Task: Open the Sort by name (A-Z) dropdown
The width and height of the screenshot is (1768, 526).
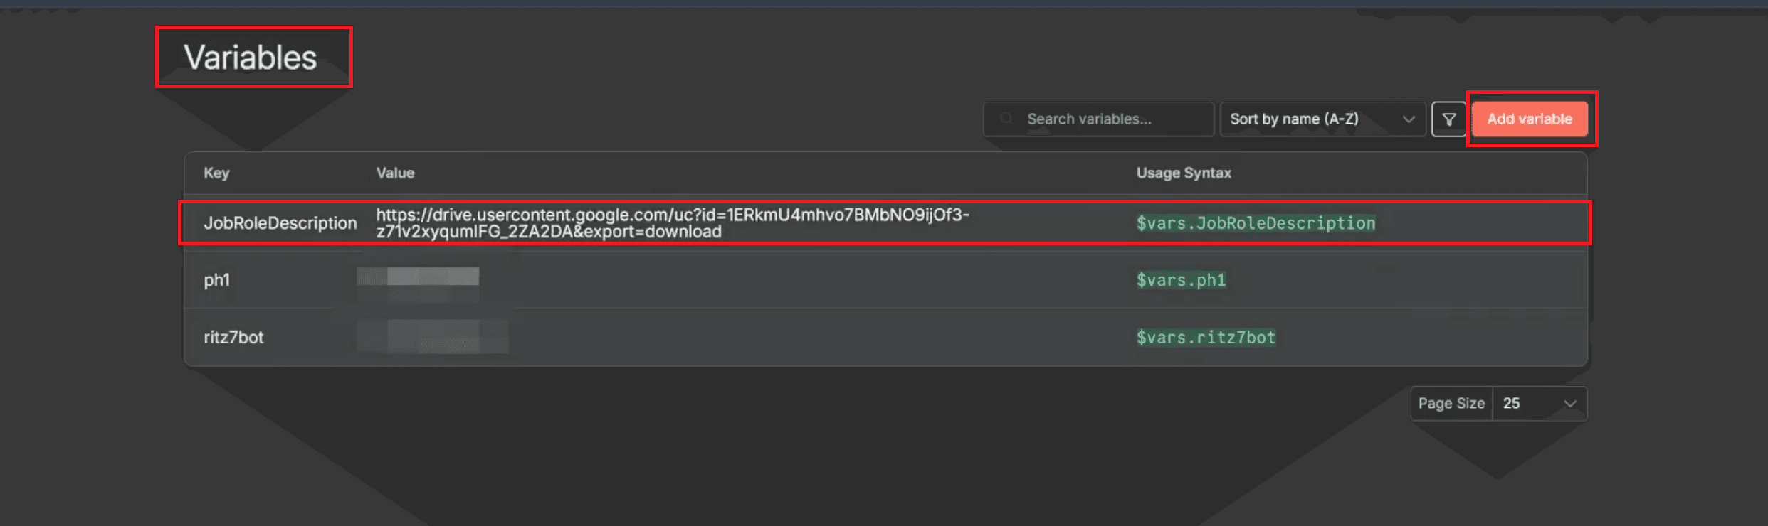Action: click(x=1322, y=119)
